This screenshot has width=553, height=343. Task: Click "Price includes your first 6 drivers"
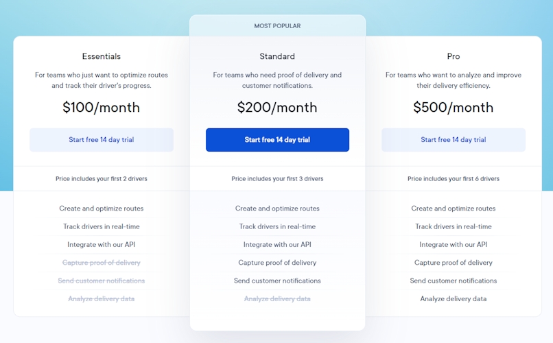click(x=454, y=179)
